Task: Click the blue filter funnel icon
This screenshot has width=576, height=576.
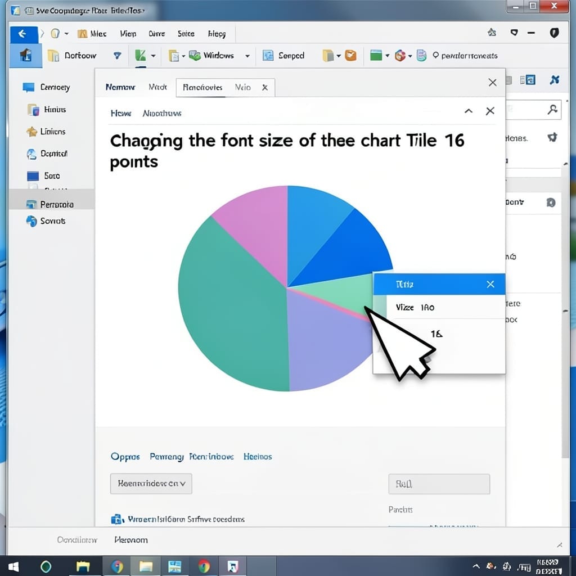Action: [x=117, y=56]
